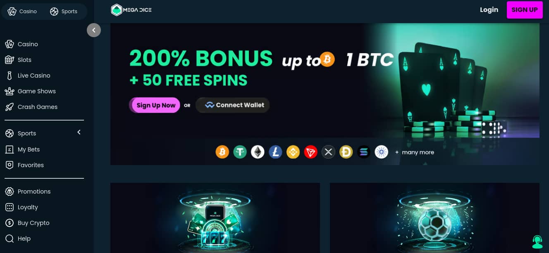Viewport: 549px width, 253px height.
Task: Expand the Sports submenu chevron
Action: (79, 132)
